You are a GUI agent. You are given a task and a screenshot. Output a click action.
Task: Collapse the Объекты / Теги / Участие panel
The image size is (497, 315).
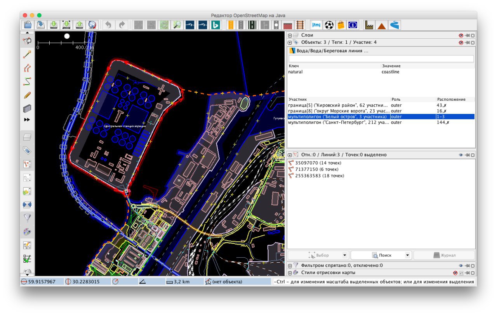point(290,42)
